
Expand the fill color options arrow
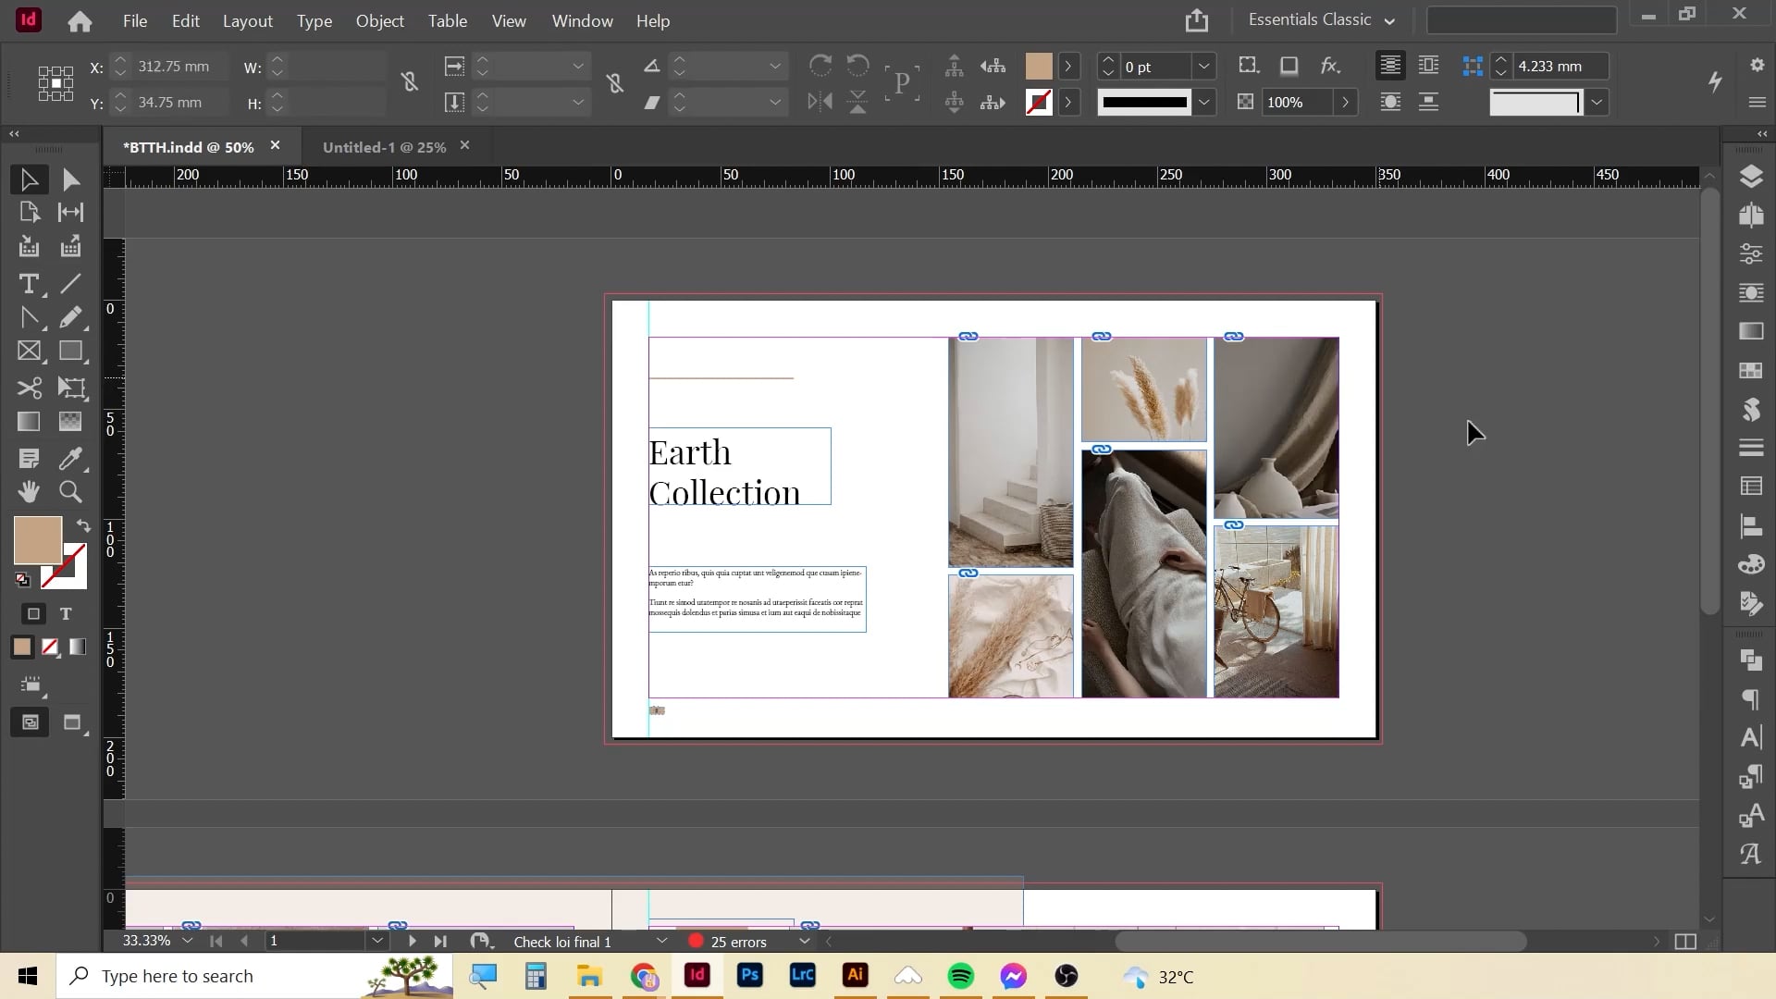point(1068,67)
